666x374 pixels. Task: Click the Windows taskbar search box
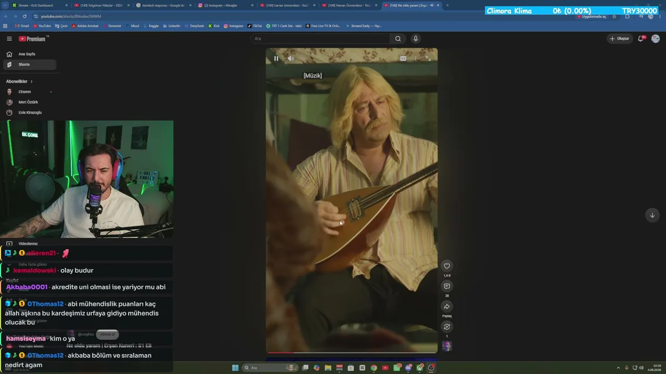(269, 368)
